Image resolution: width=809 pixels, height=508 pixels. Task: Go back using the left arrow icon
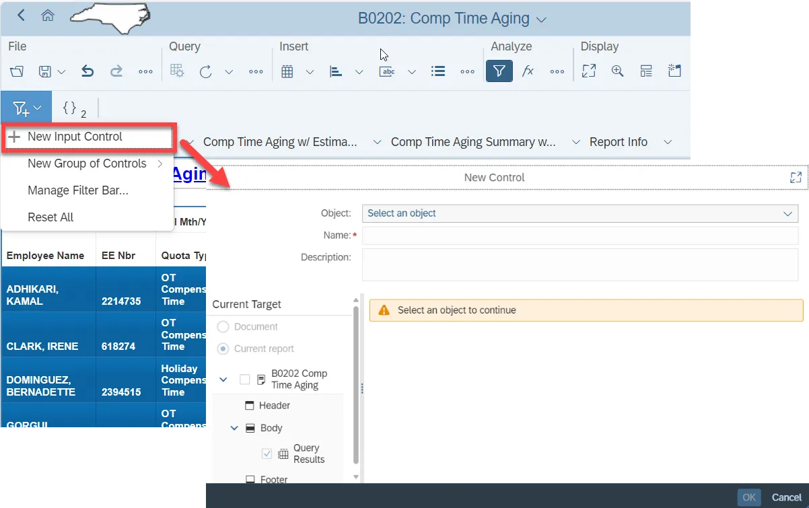[x=21, y=15]
